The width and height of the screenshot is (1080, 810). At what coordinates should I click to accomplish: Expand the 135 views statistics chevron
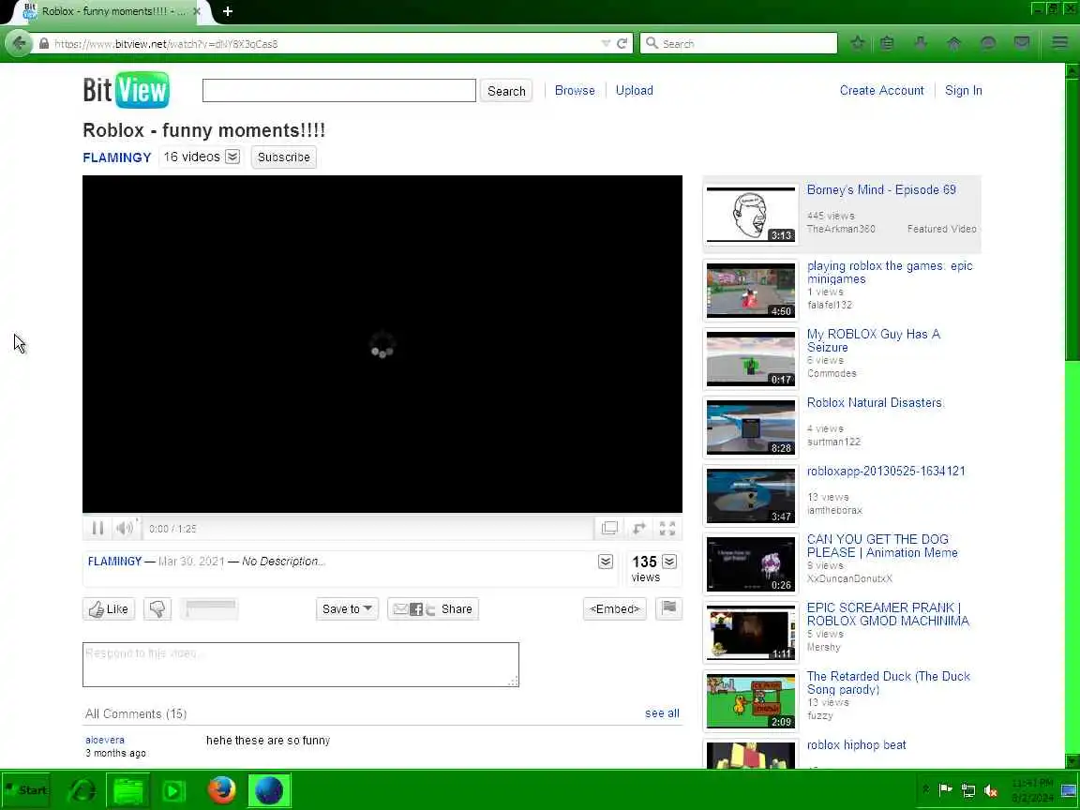tap(669, 562)
